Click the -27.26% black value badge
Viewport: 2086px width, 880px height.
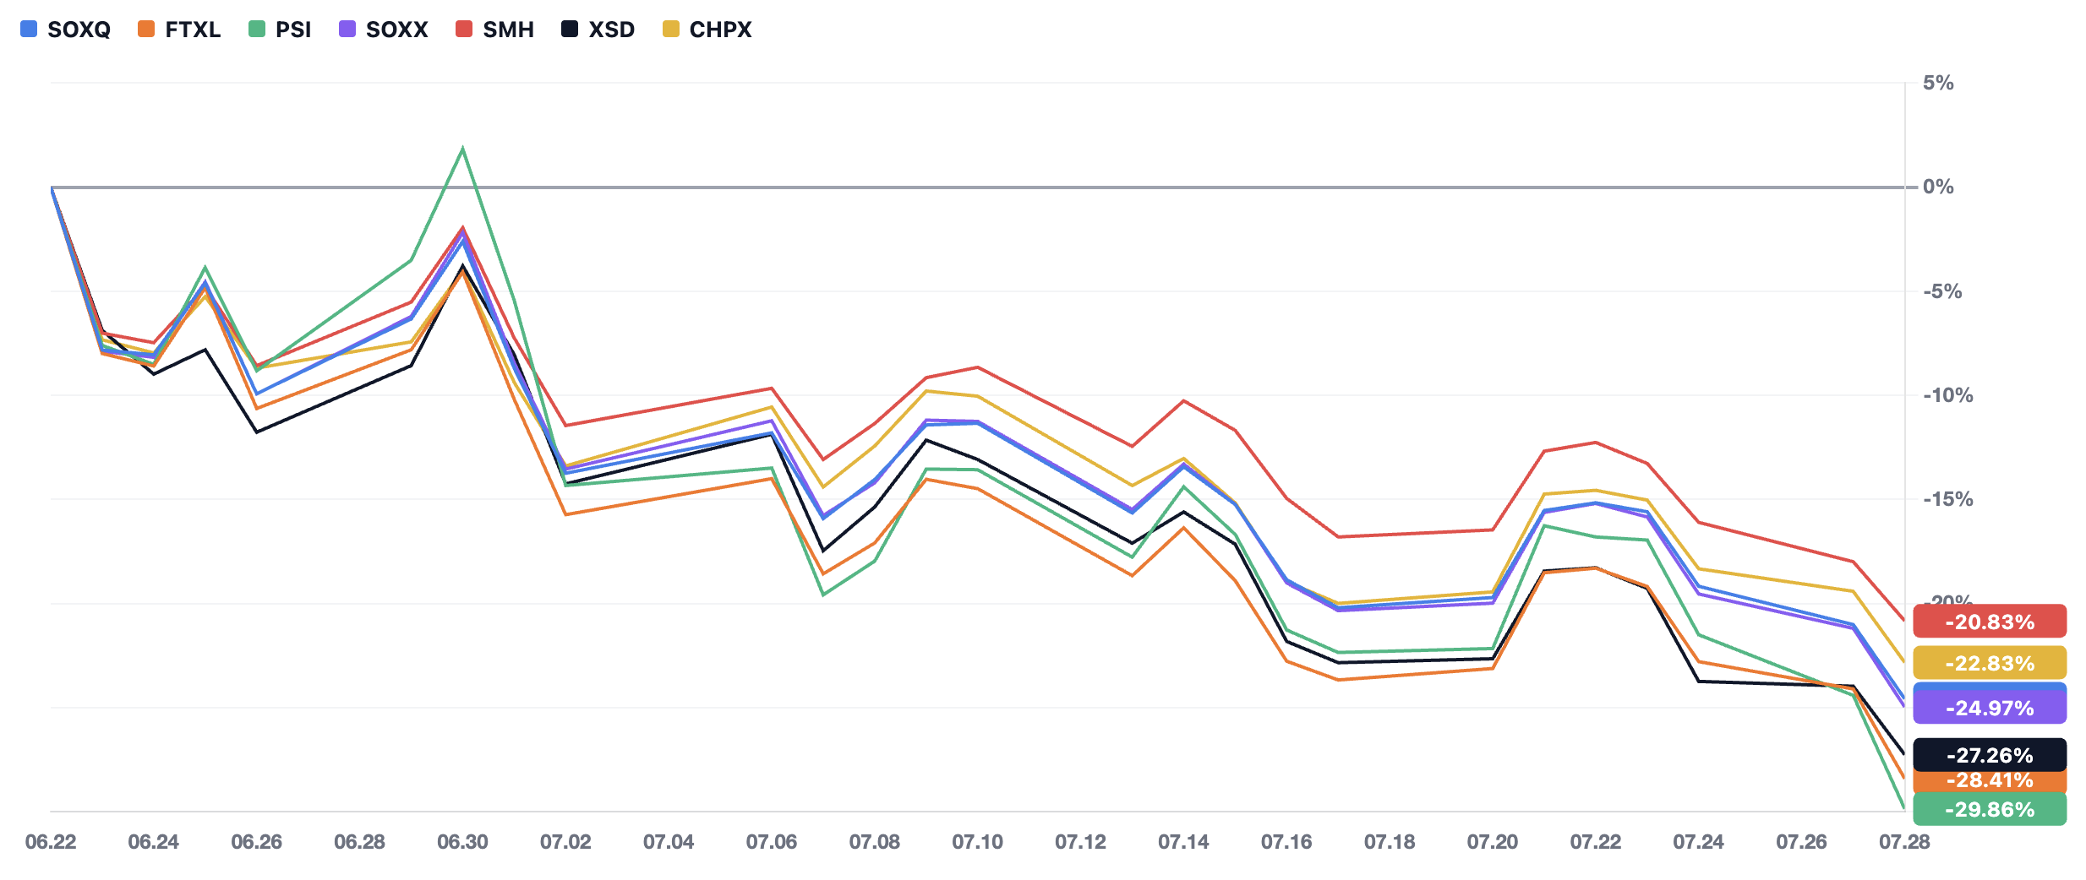[x=1990, y=754]
